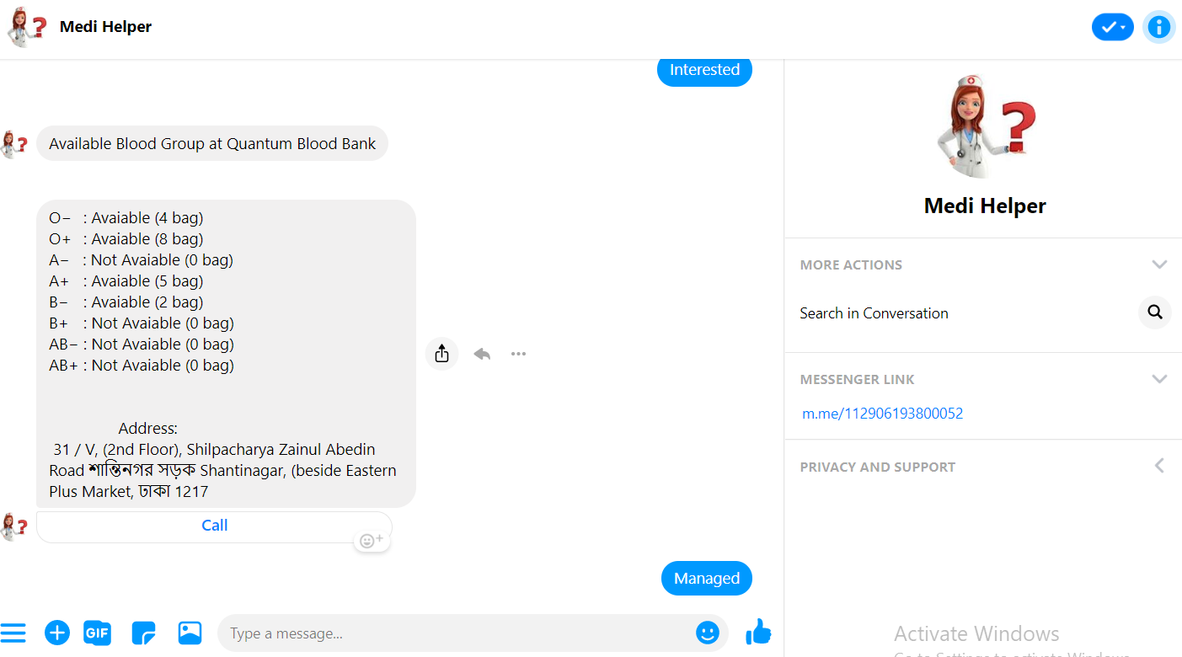Click the B− Avaiable (2 bag) line
The width and height of the screenshot is (1182, 657).
click(x=126, y=302)
